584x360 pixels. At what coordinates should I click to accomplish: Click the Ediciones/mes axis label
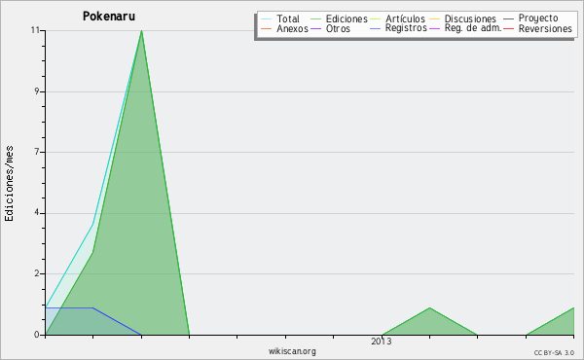point(9,184)
